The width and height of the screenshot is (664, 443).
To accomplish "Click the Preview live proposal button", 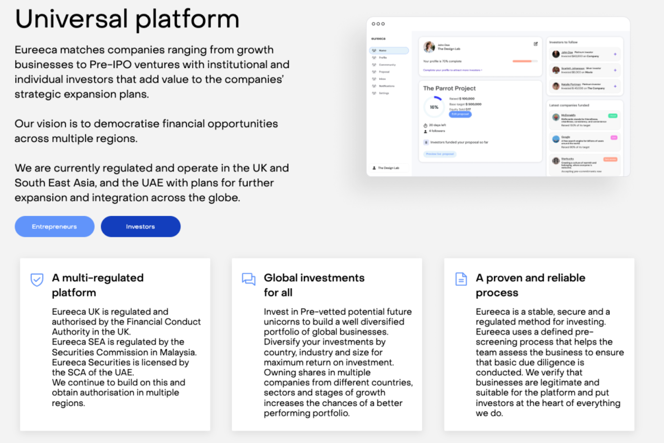I will click(x=440, y=154).
